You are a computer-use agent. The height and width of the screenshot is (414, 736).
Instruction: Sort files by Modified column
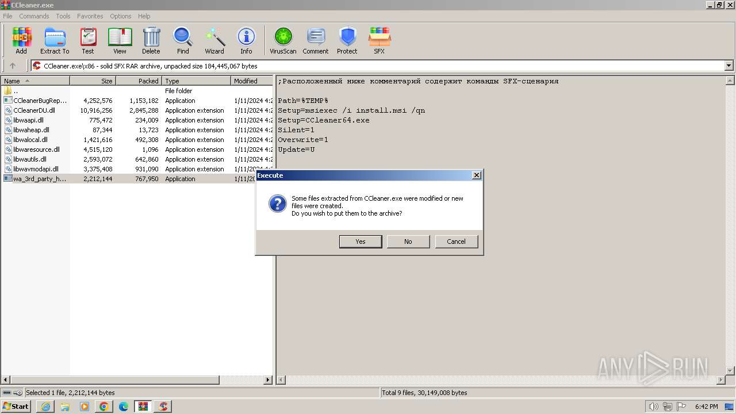[252, 81]
